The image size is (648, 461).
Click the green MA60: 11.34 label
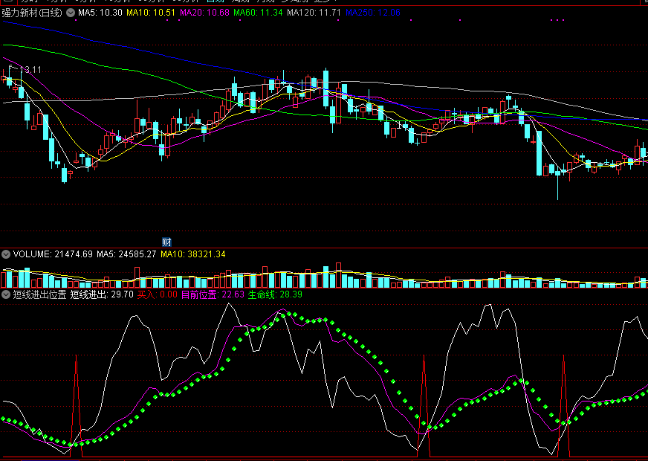point(258,13)
